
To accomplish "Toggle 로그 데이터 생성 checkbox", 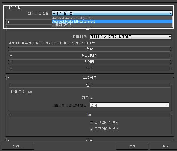I will pos(91,129).
